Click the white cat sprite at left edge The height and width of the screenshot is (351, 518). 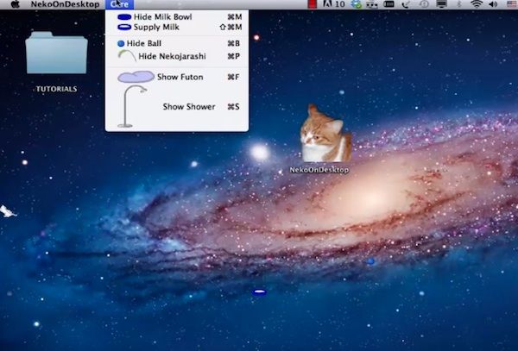pyautogui.click(x=8, y=211)
